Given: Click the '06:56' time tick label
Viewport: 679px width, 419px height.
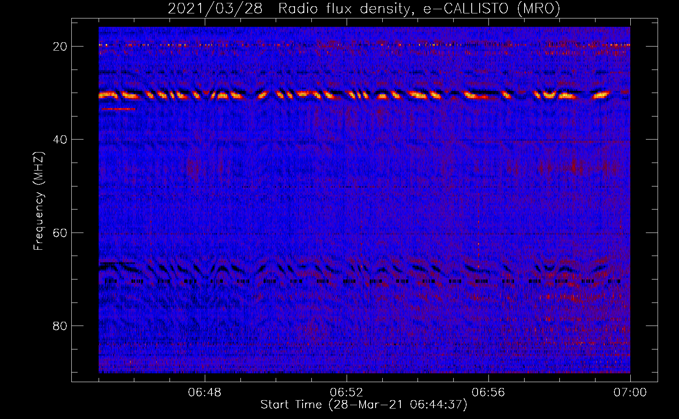Looking at the screenshot, I should click(x=488, y=393).
